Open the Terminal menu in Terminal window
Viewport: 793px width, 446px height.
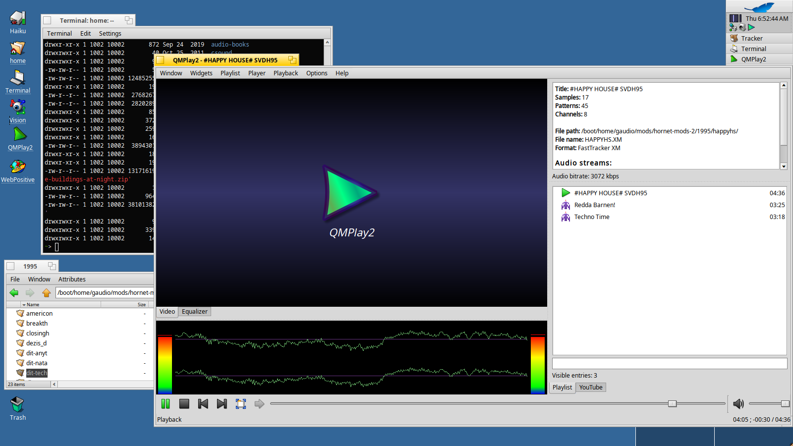click(x=59, y=34)
